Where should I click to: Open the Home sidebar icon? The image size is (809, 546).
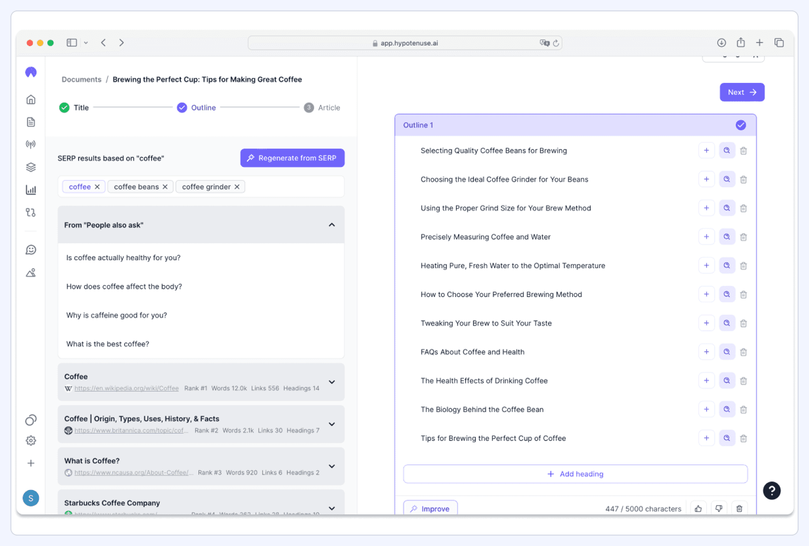coord(31,99)
